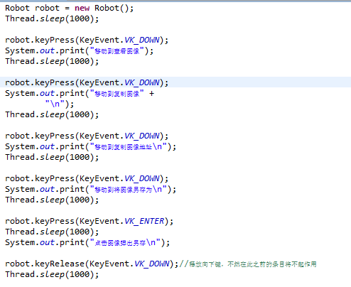Click the robot.keyPress VK_ENTER line
The image size is (351, 287).
click(x=90, y=221)
